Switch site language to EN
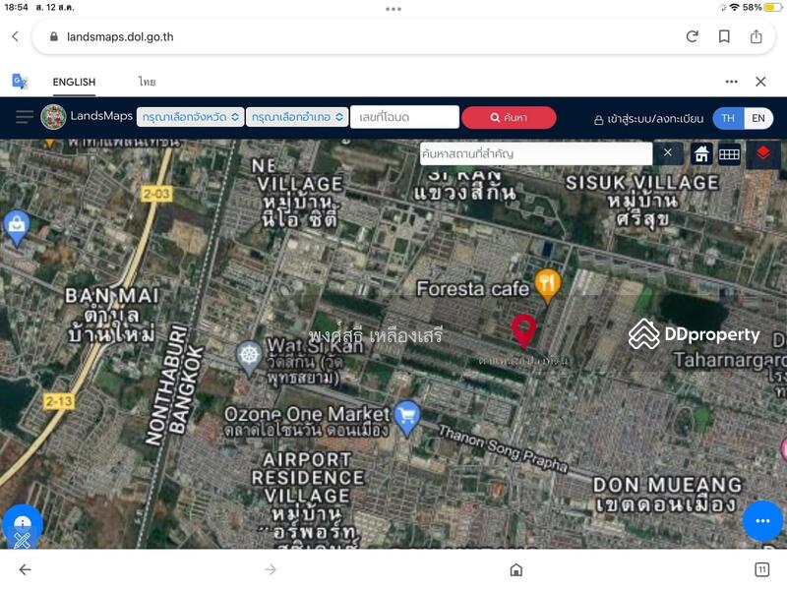Image resolution: width=787 pixels, height=590 pixels. (x=758, y=118)
